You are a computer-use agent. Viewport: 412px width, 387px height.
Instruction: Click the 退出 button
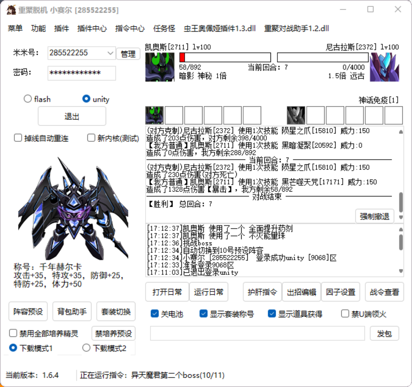[x=72, y=116]
